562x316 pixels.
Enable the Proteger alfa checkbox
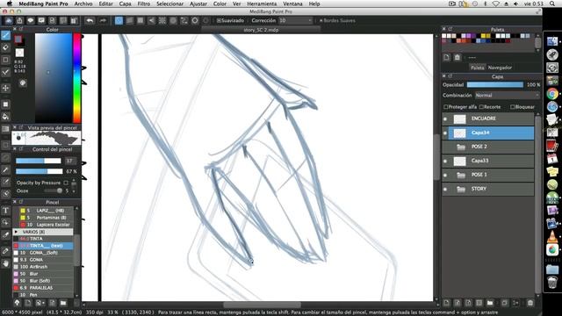[446, 107]
